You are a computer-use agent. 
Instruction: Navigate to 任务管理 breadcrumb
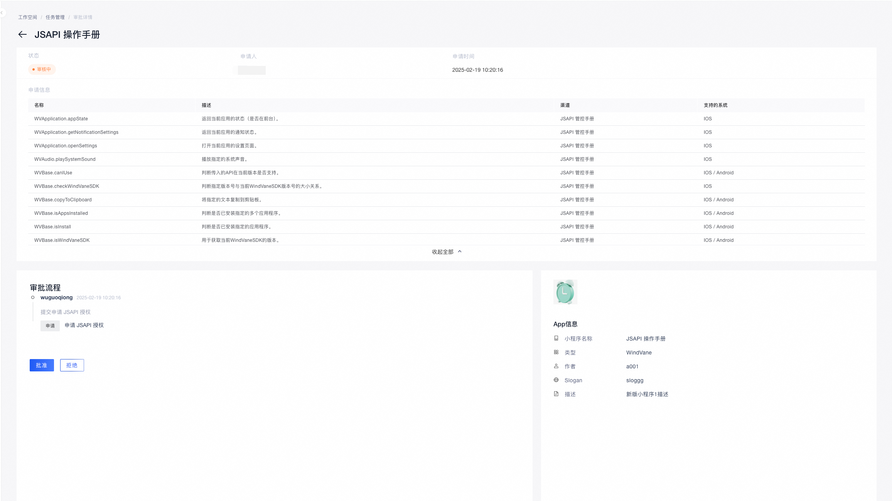click(x=55, y=17)
